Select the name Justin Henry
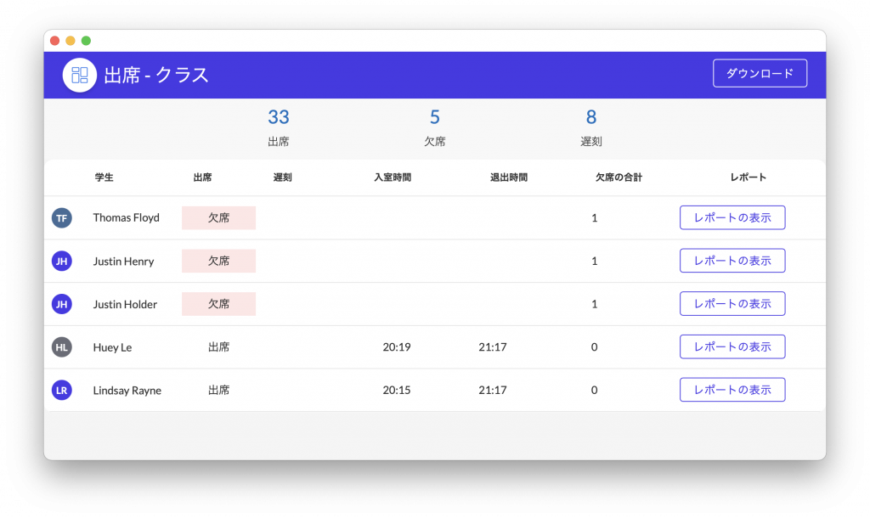The width and height of the screenshot is (870, 518). click(x=123, y=262)
